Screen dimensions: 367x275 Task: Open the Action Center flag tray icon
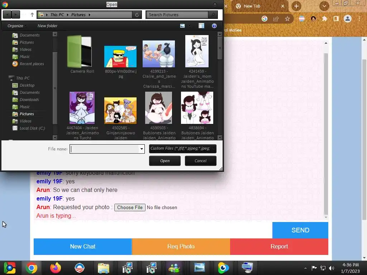point(314,268)
